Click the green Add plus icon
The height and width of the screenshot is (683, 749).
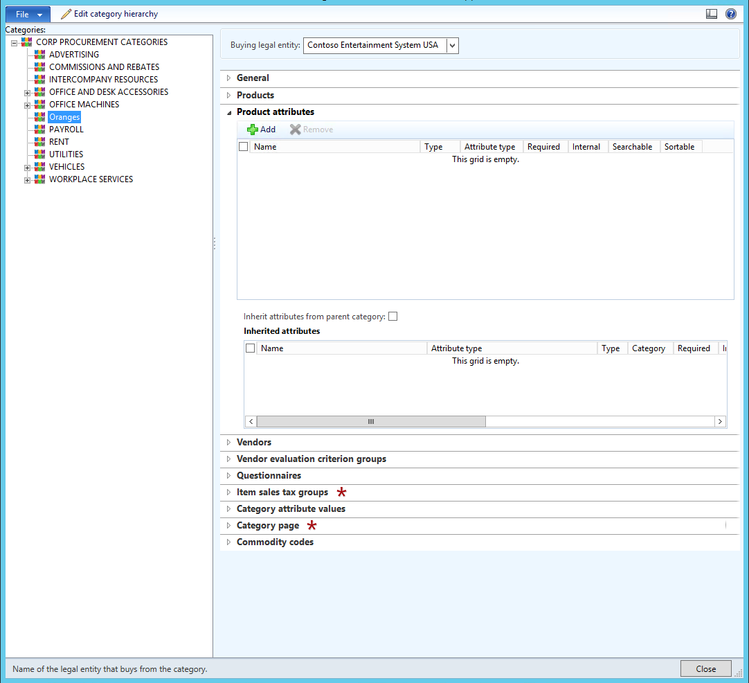tap(252, 130)
